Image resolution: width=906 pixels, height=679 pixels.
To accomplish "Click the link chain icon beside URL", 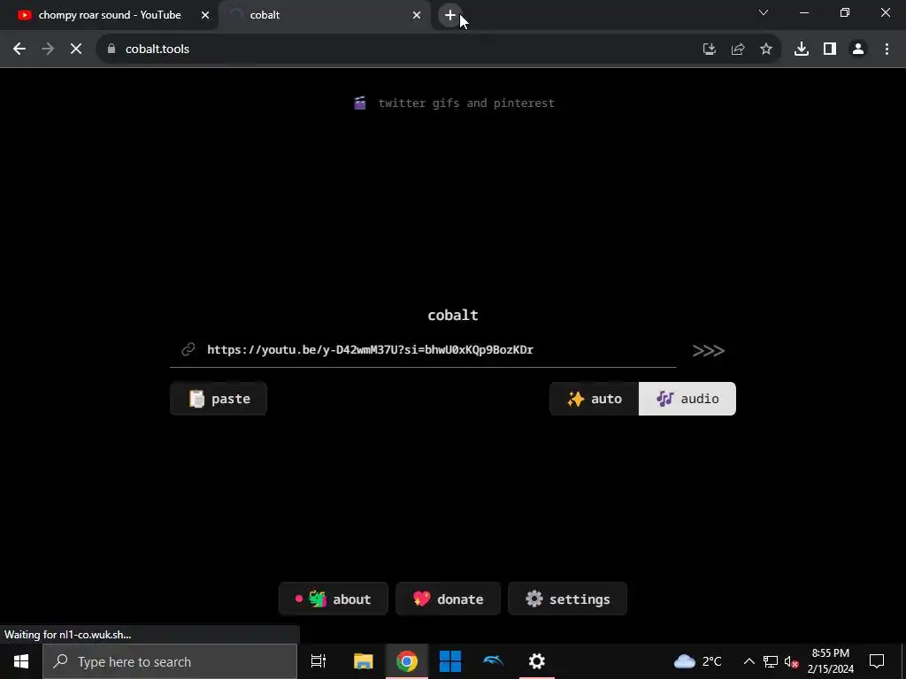I will (x=188, y=349).
